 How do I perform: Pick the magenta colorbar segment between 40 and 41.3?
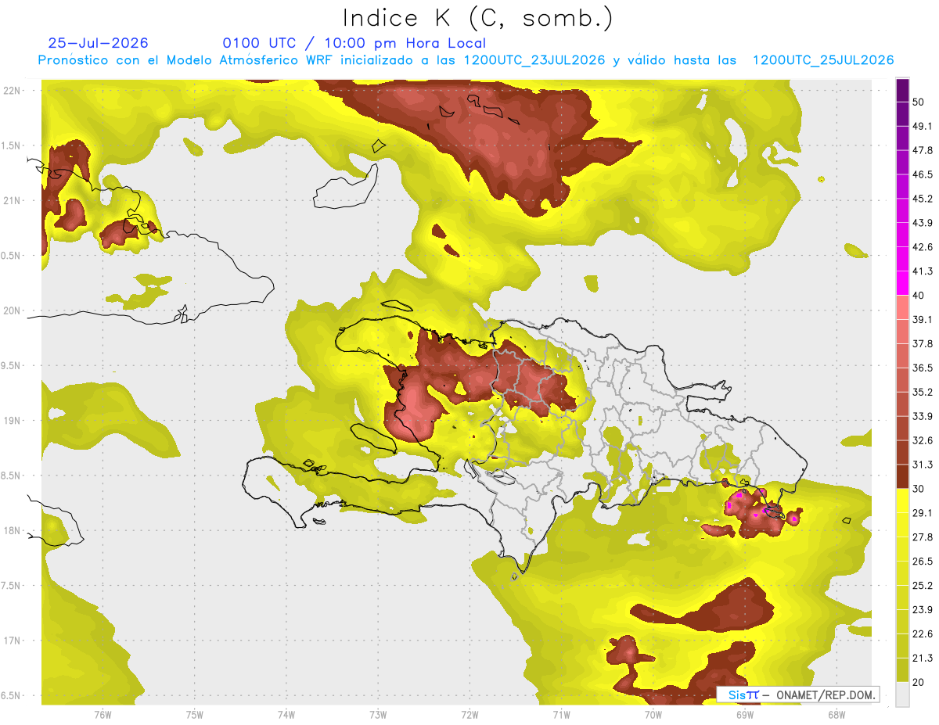[902, 283]
